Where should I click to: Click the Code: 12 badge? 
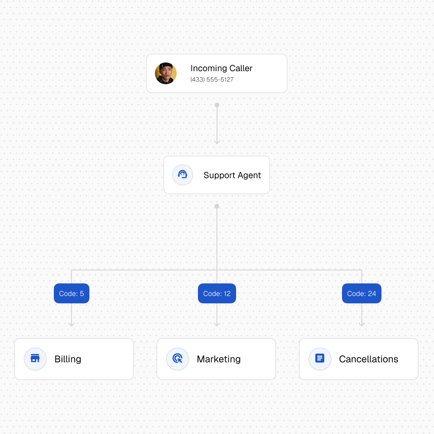[217, 294]
